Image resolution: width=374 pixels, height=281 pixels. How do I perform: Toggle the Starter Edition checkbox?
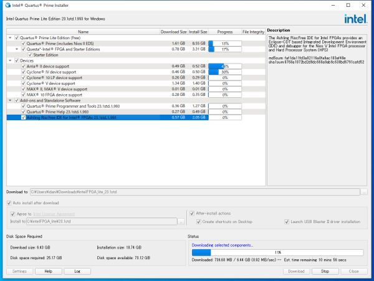30,55
